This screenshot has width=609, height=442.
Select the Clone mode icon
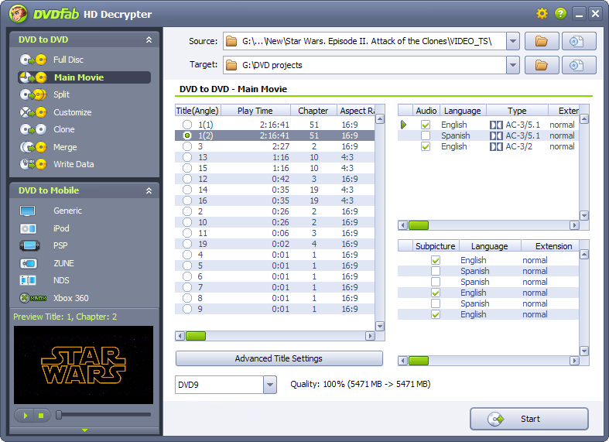tap(33, 129)
